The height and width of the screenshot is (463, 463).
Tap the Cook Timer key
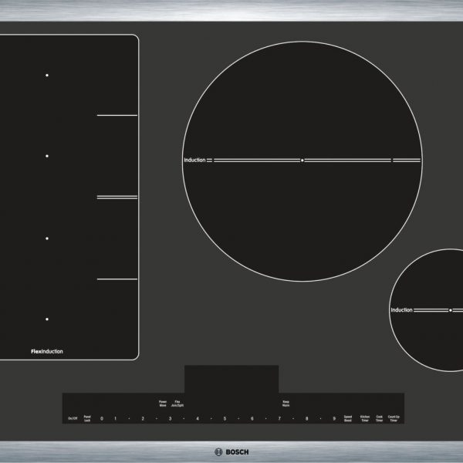tap(380, 419)
